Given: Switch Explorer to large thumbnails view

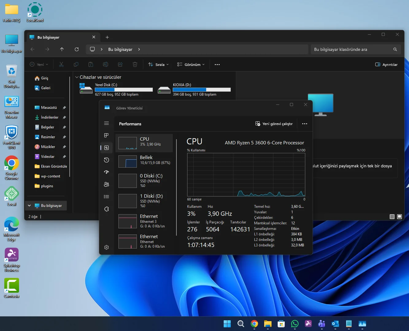Looking at the screenshot, I should (x=399, y=217).
